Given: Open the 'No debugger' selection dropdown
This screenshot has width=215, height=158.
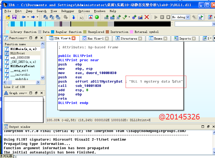Looking at the screenshot, I should [188, 17].
